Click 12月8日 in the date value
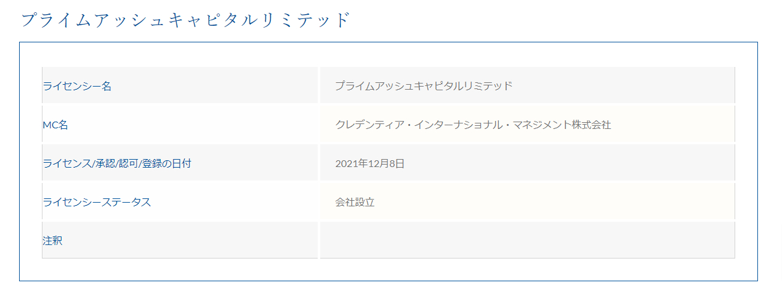Image resolution: width=782 pixels, height=296 pixels. pyautogui.click(x=384, y=163)
